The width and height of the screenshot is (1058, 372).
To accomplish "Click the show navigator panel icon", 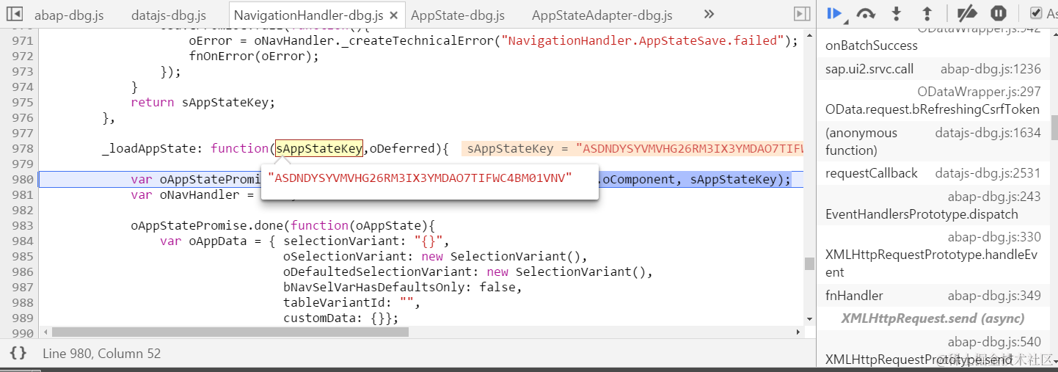I will pos(14,14).
